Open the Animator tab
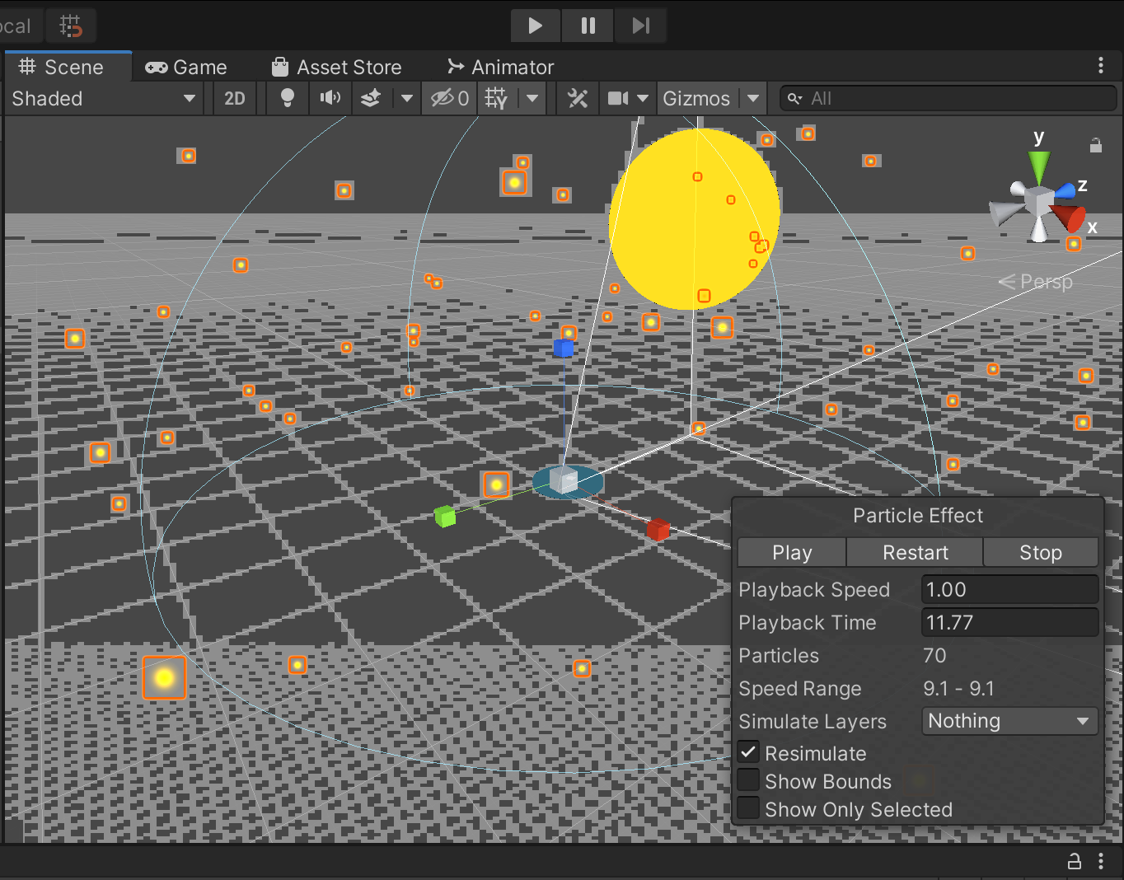This screenshot has height=880, width=1124. click(x=500, y=68)
